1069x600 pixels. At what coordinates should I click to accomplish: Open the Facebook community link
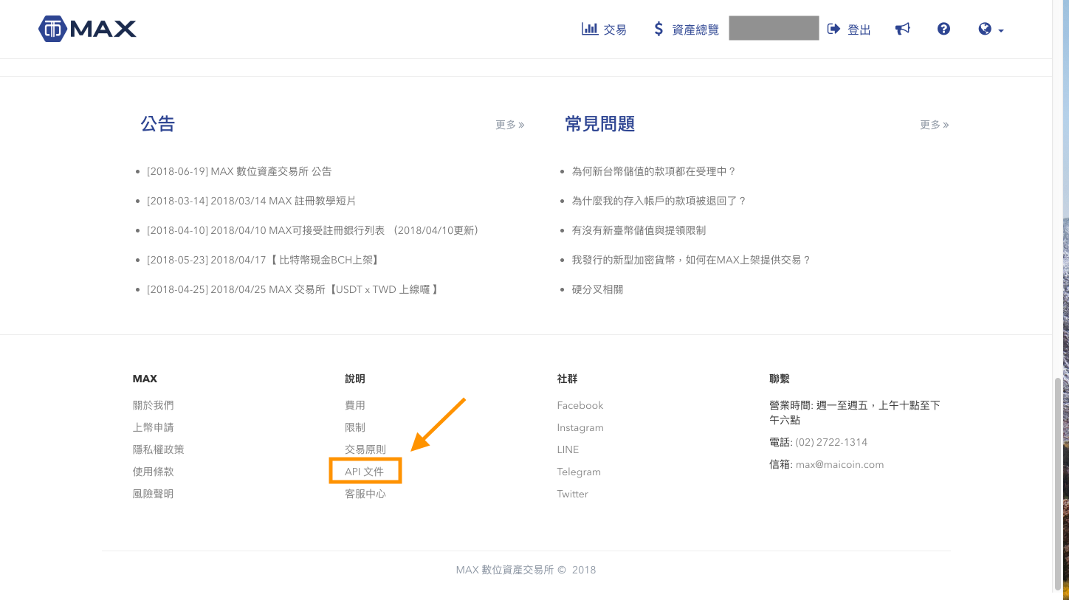coord(580,405)
